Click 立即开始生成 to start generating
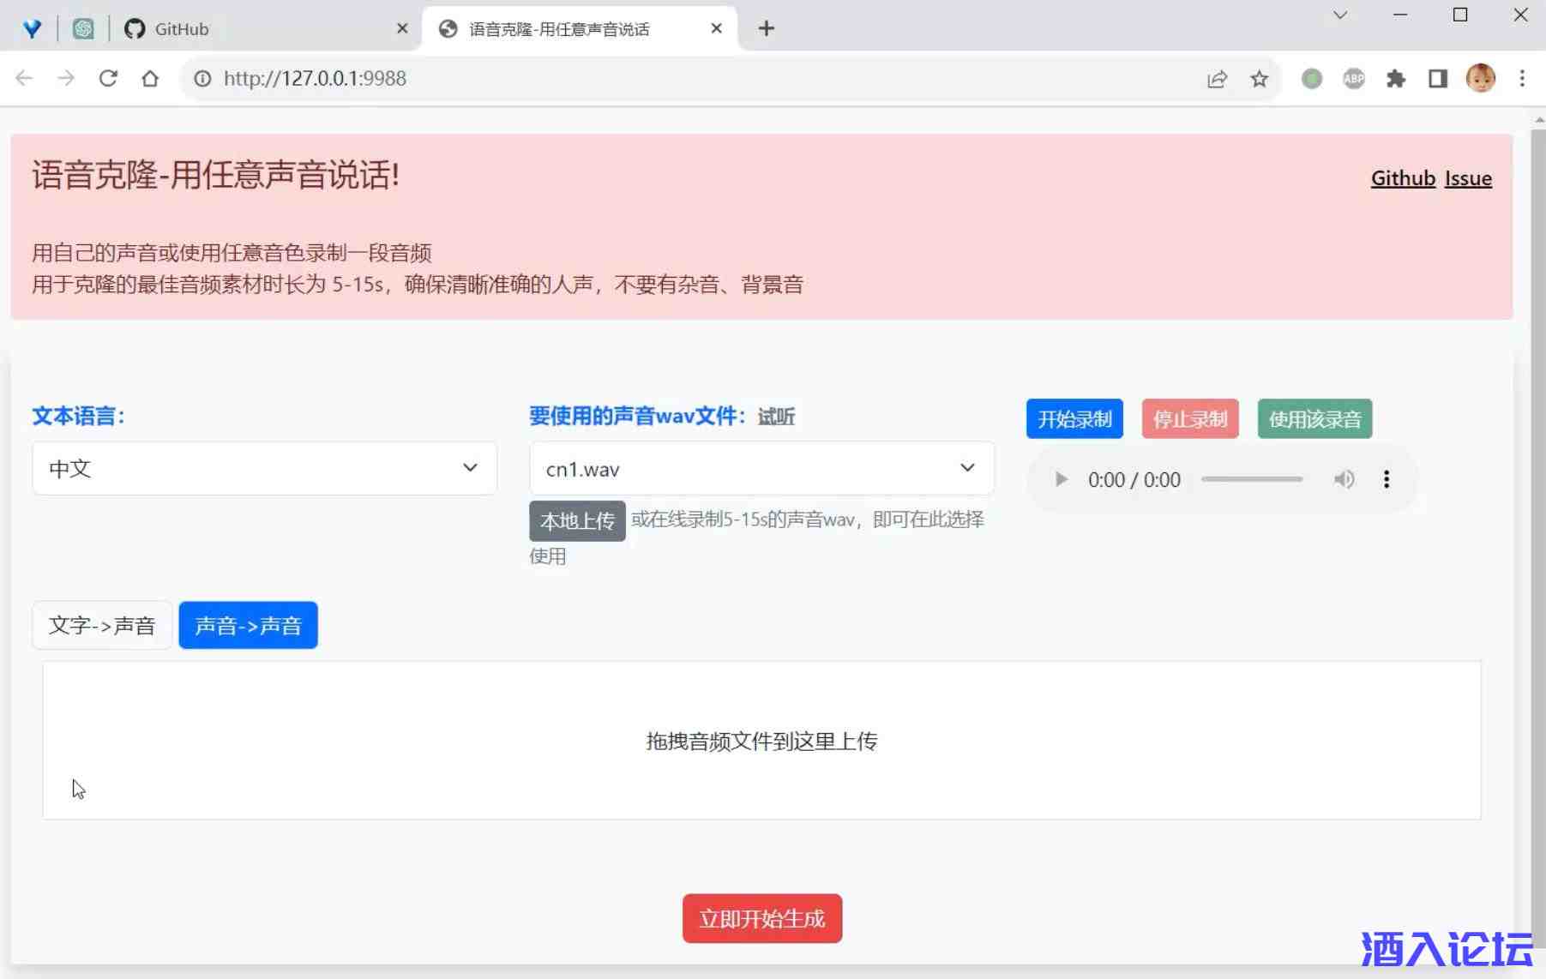1546x979 pixels. coord(762,919)
